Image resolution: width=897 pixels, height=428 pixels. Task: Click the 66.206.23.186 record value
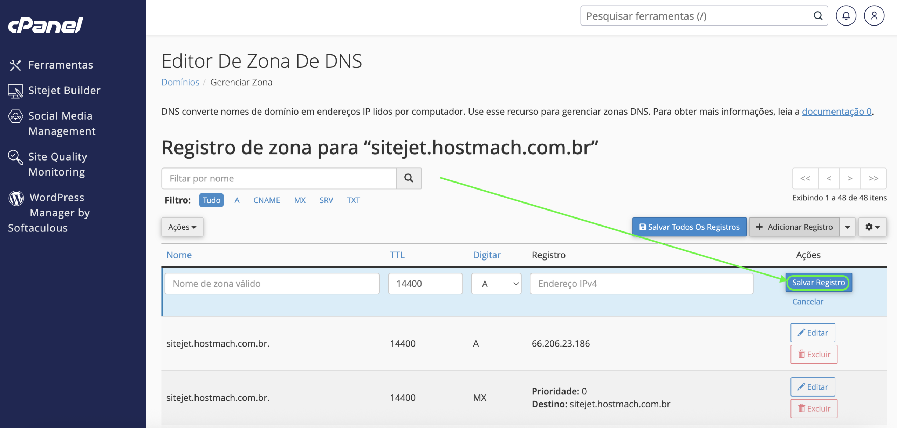[561, 344]
